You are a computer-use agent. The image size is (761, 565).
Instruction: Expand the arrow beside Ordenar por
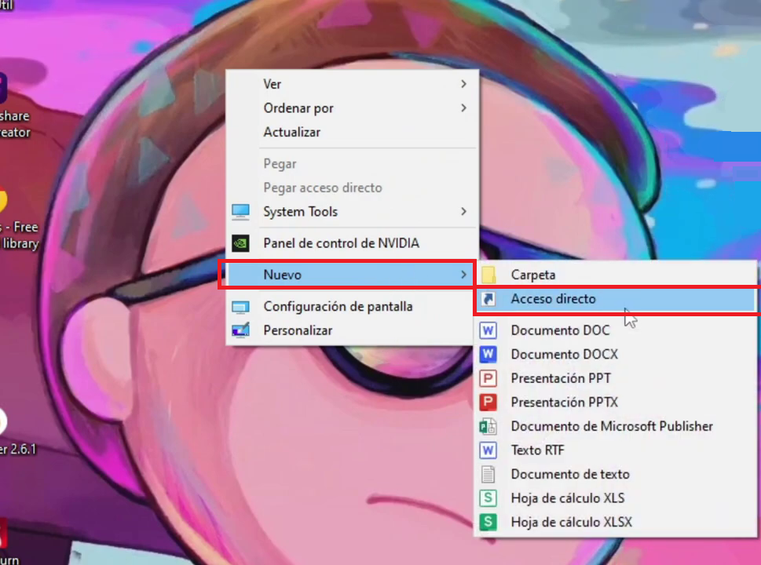463,108
